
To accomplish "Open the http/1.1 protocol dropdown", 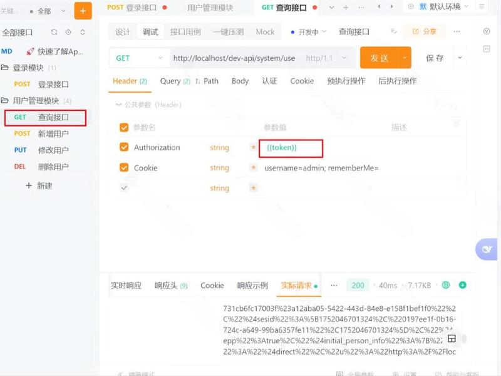I will (x=326, y=58).
